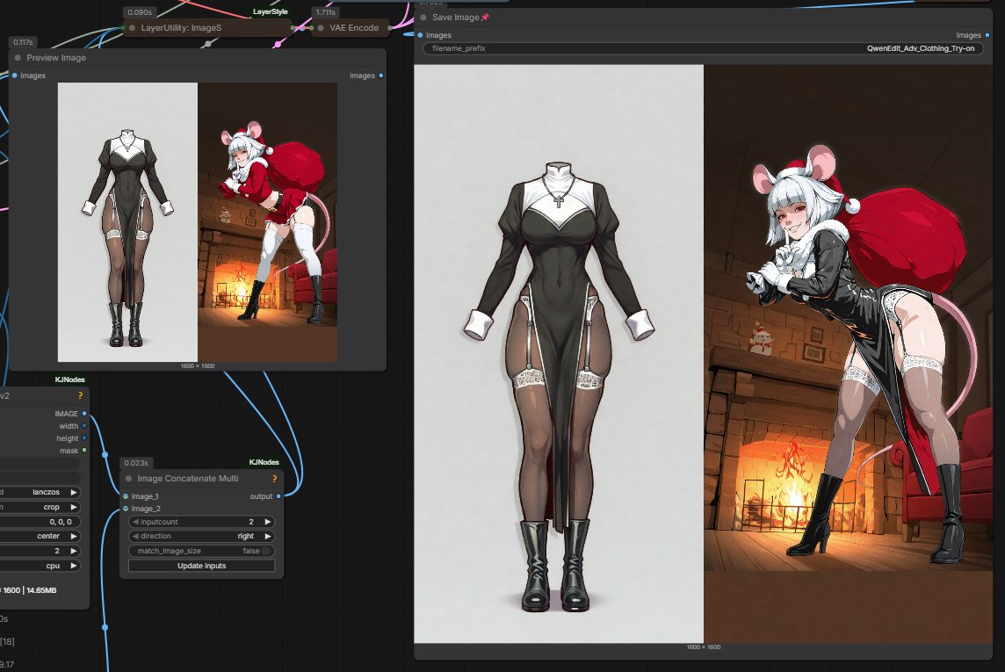Collapse the Image Concatenate Multi node via its dot
This screenshot has width=1005, height=672.
coord(129,479)
